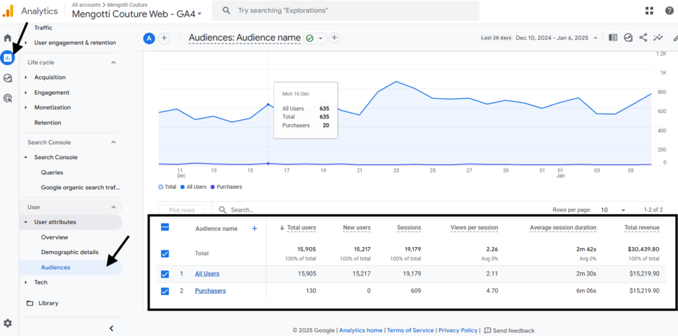
Task: Click the Share this report icon
Action: pyautogui.click(x=644, y=38)
